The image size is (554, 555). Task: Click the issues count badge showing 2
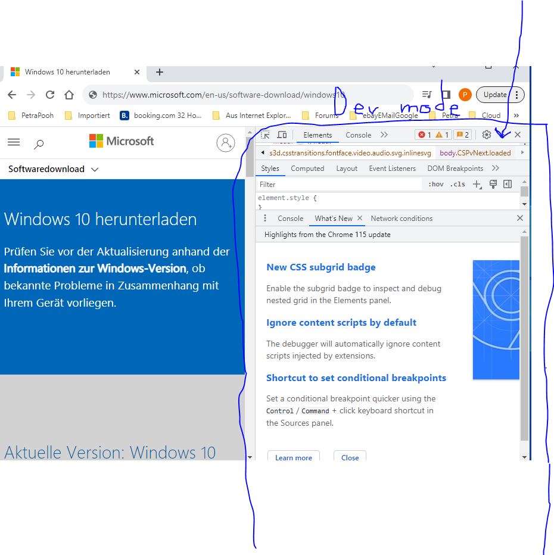[x=463, y=135]
